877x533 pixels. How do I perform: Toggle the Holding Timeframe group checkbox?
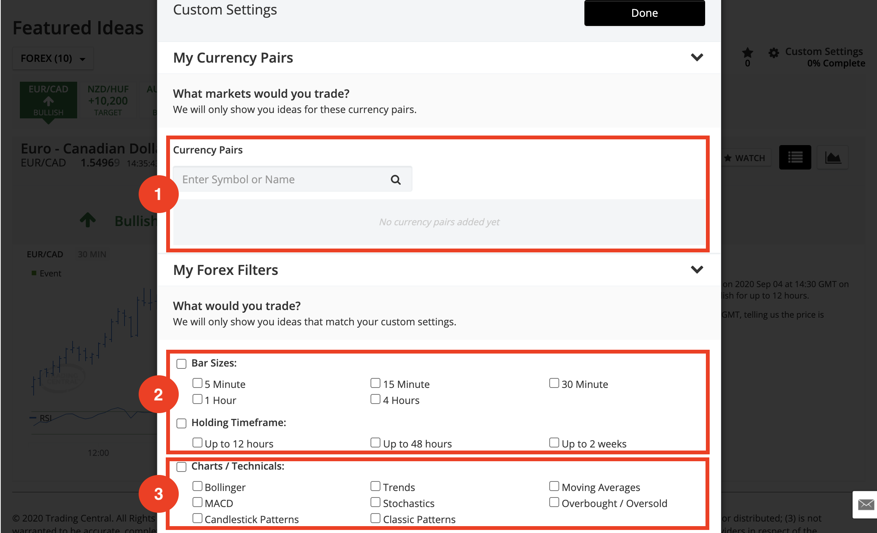pos(181,423)
